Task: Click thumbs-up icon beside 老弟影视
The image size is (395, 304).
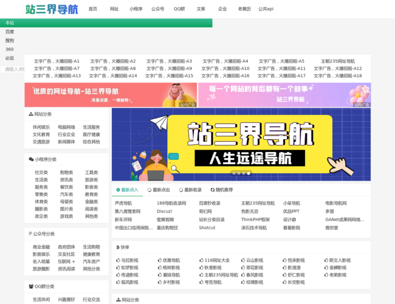Action: coord(326,275)
